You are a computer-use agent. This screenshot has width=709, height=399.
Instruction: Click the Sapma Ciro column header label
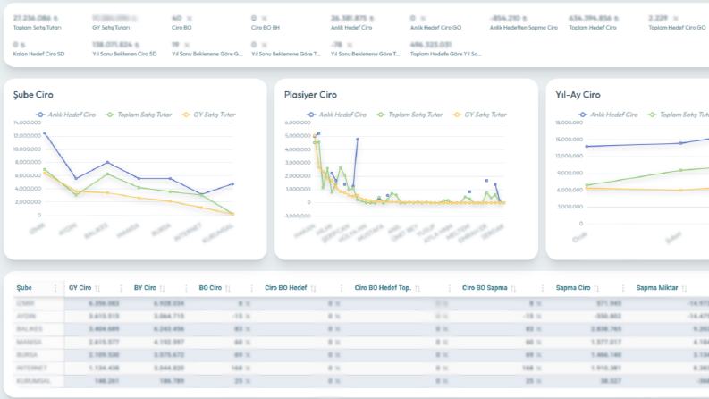pos(573,288)
